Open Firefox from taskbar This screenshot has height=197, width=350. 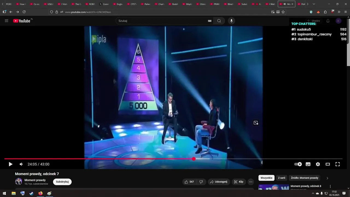pos(40,193)
